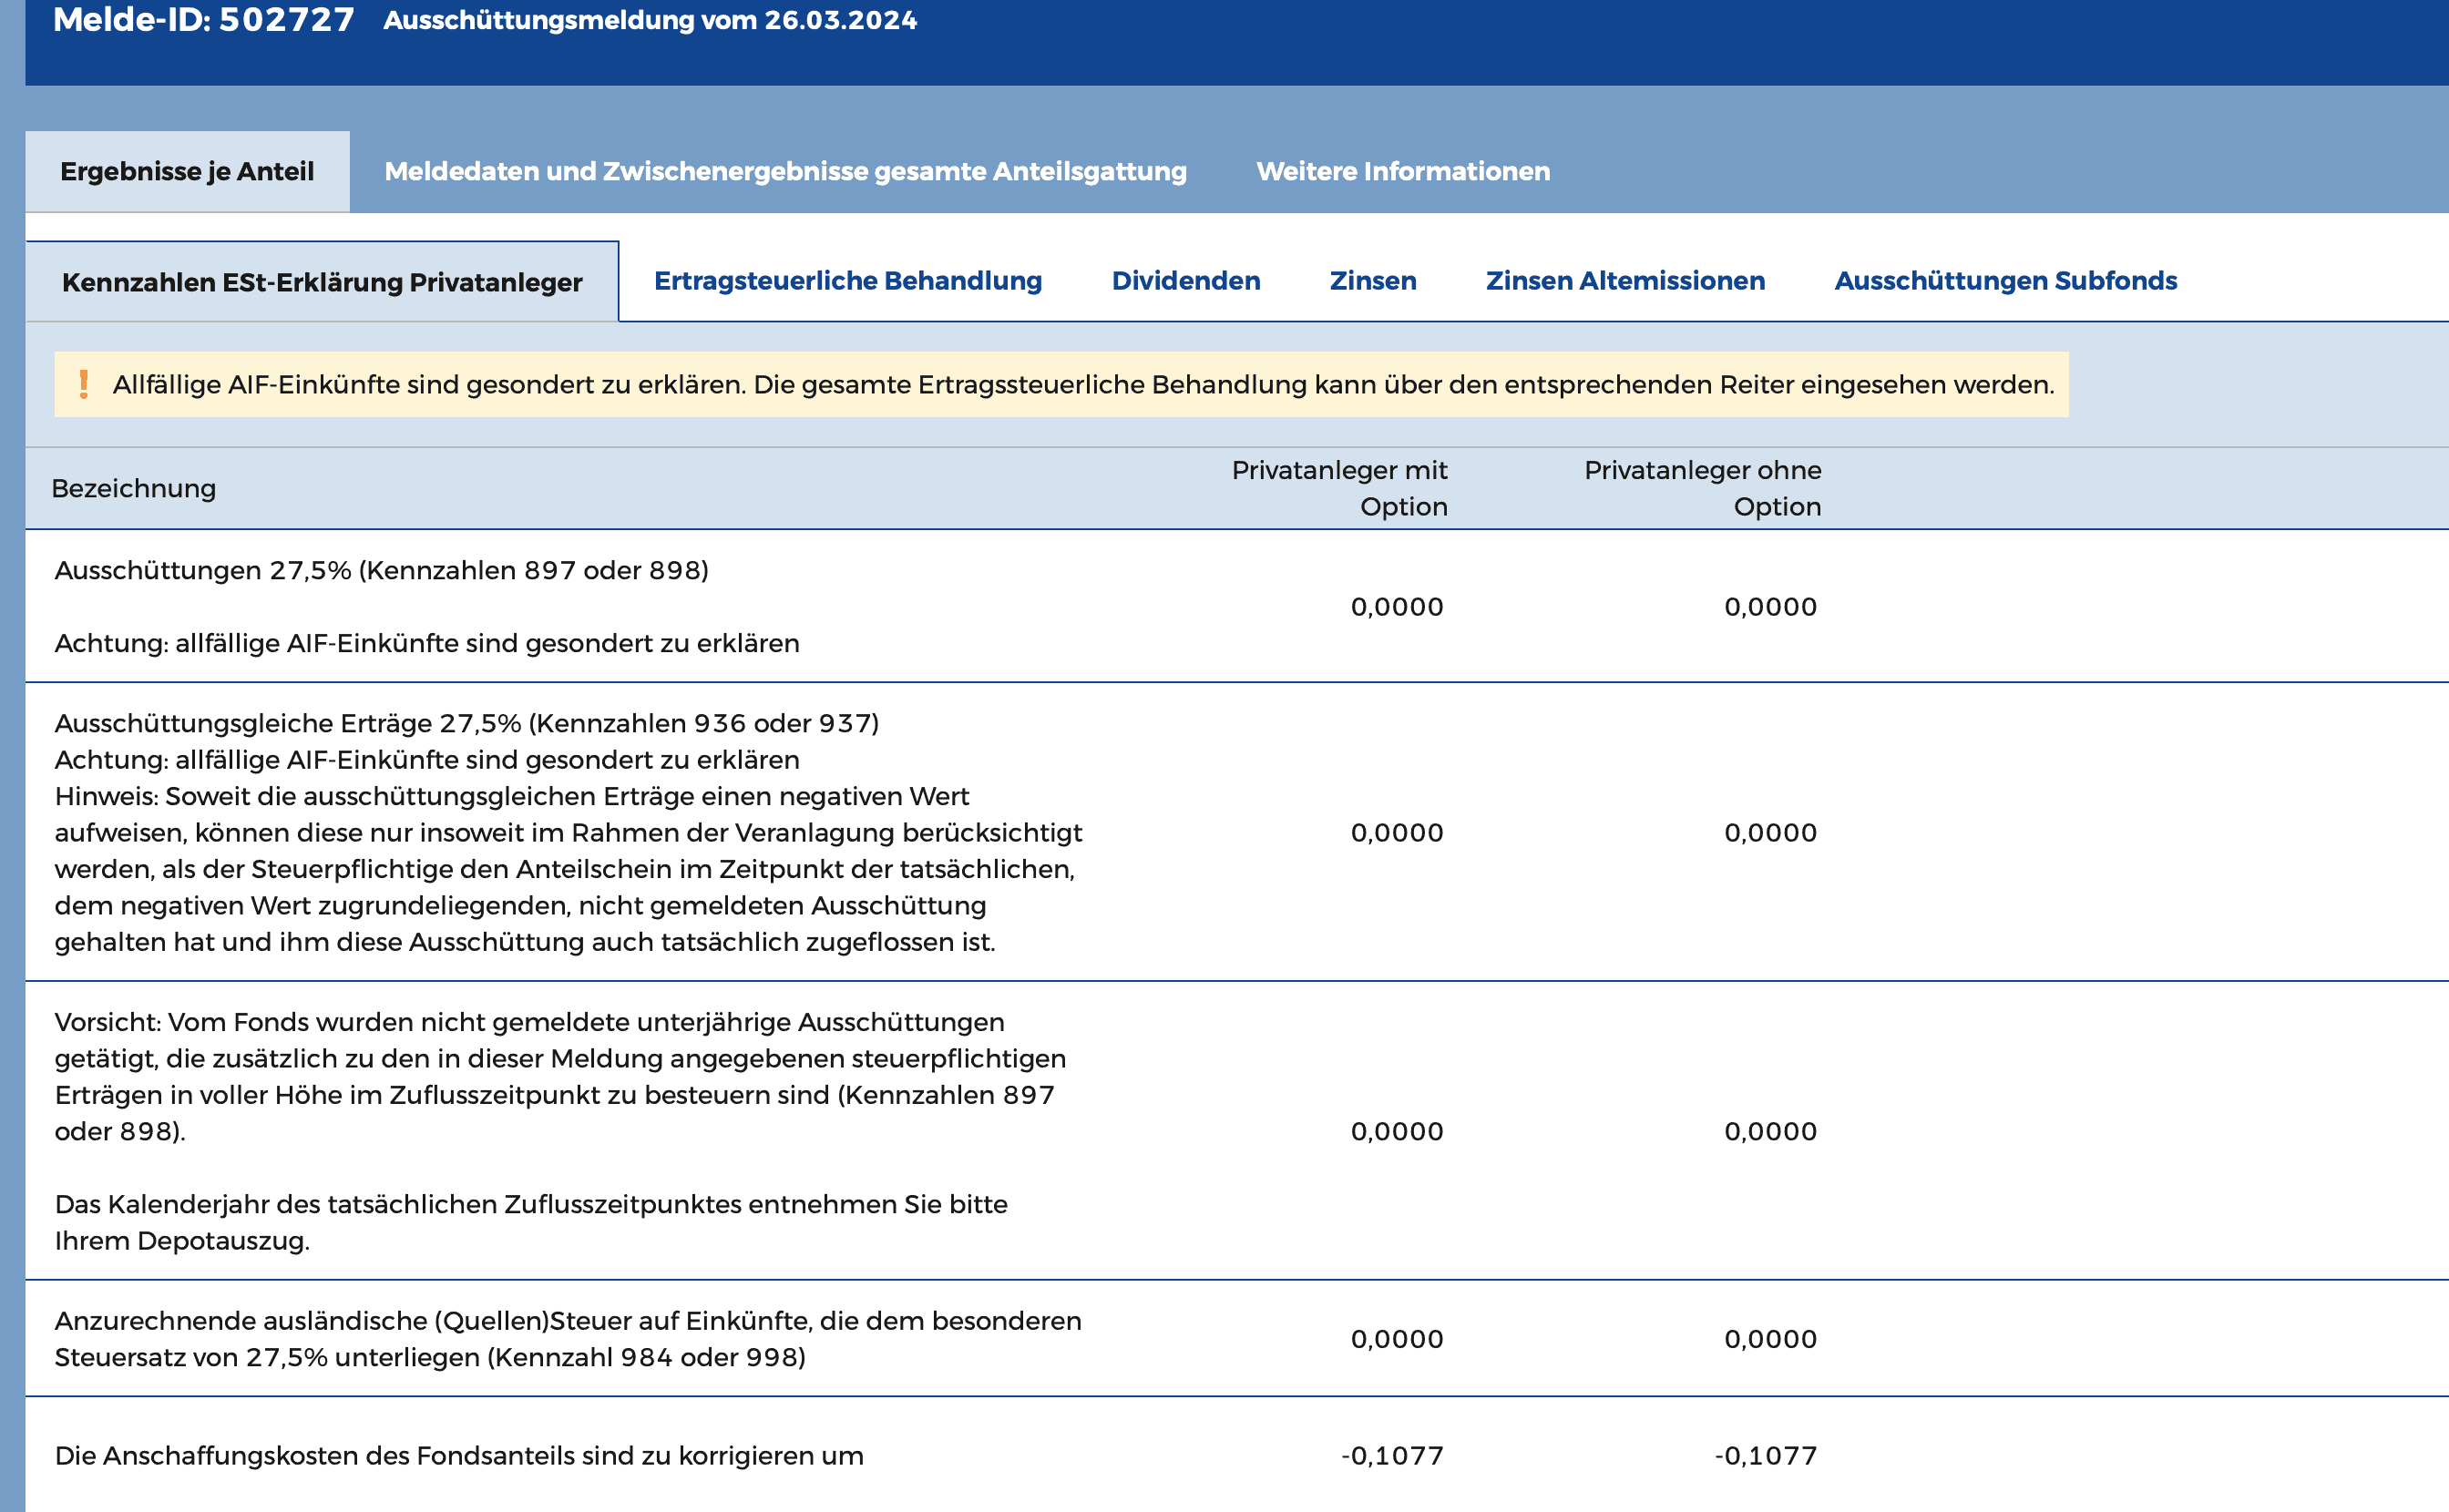This screenshot has width=2449, height=1512.
Task: Open the Zinsen subtab
Action: coord(1372,281)
